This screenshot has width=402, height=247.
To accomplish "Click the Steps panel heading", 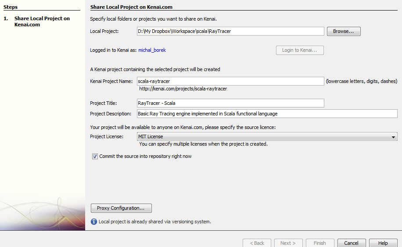I will [x=11, y=7].
